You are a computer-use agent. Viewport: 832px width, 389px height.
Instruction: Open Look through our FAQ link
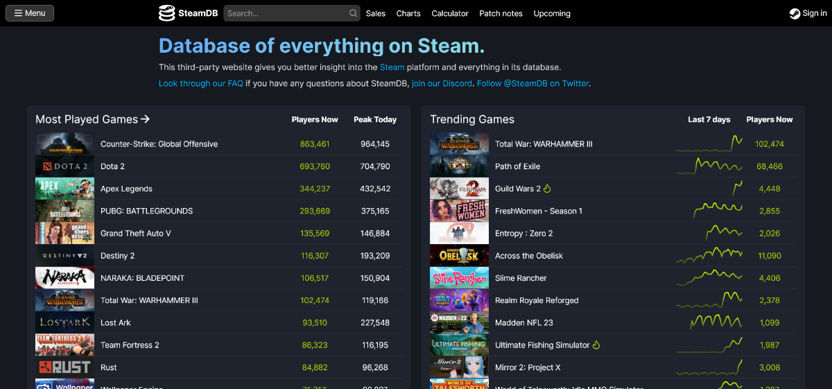[x=201, y=83]
